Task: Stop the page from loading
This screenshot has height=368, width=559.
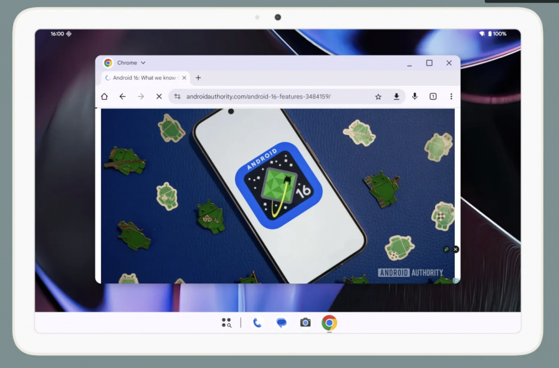Action: (159, 96)
